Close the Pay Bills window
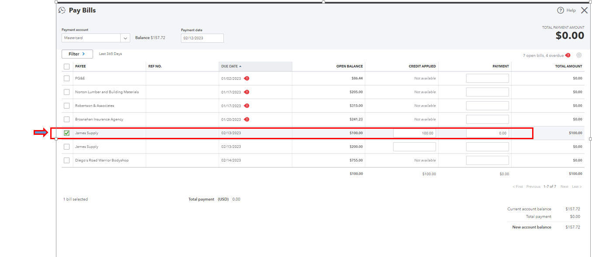Viewport: 592px width, 257px height. point(585,10)
